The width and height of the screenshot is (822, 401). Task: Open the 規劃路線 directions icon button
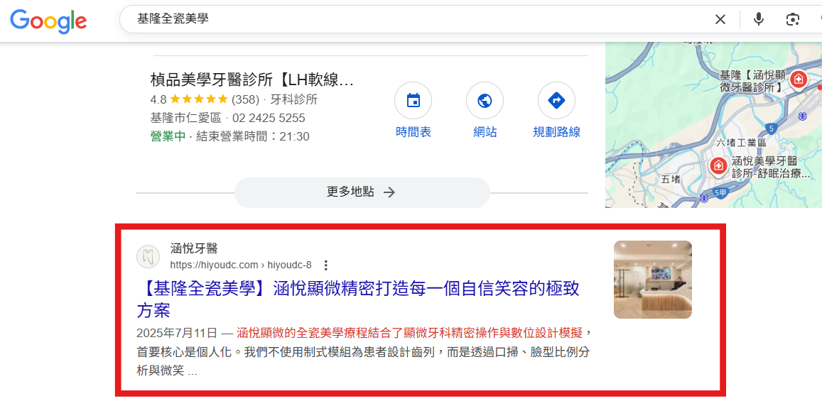557,100
